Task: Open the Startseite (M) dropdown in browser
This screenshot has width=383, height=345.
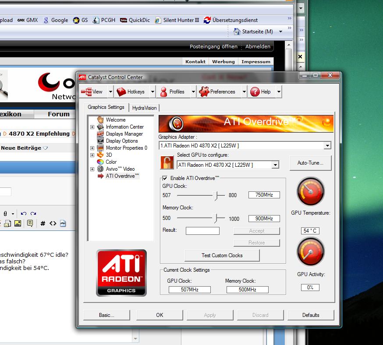Action: point(280,32)
